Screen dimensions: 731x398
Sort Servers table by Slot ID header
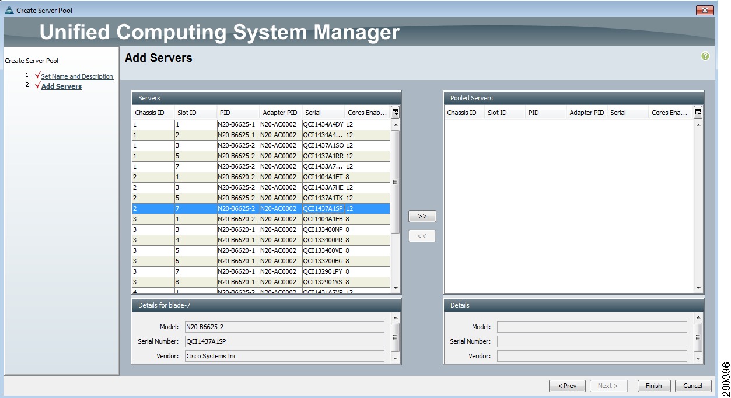[196, 113]
